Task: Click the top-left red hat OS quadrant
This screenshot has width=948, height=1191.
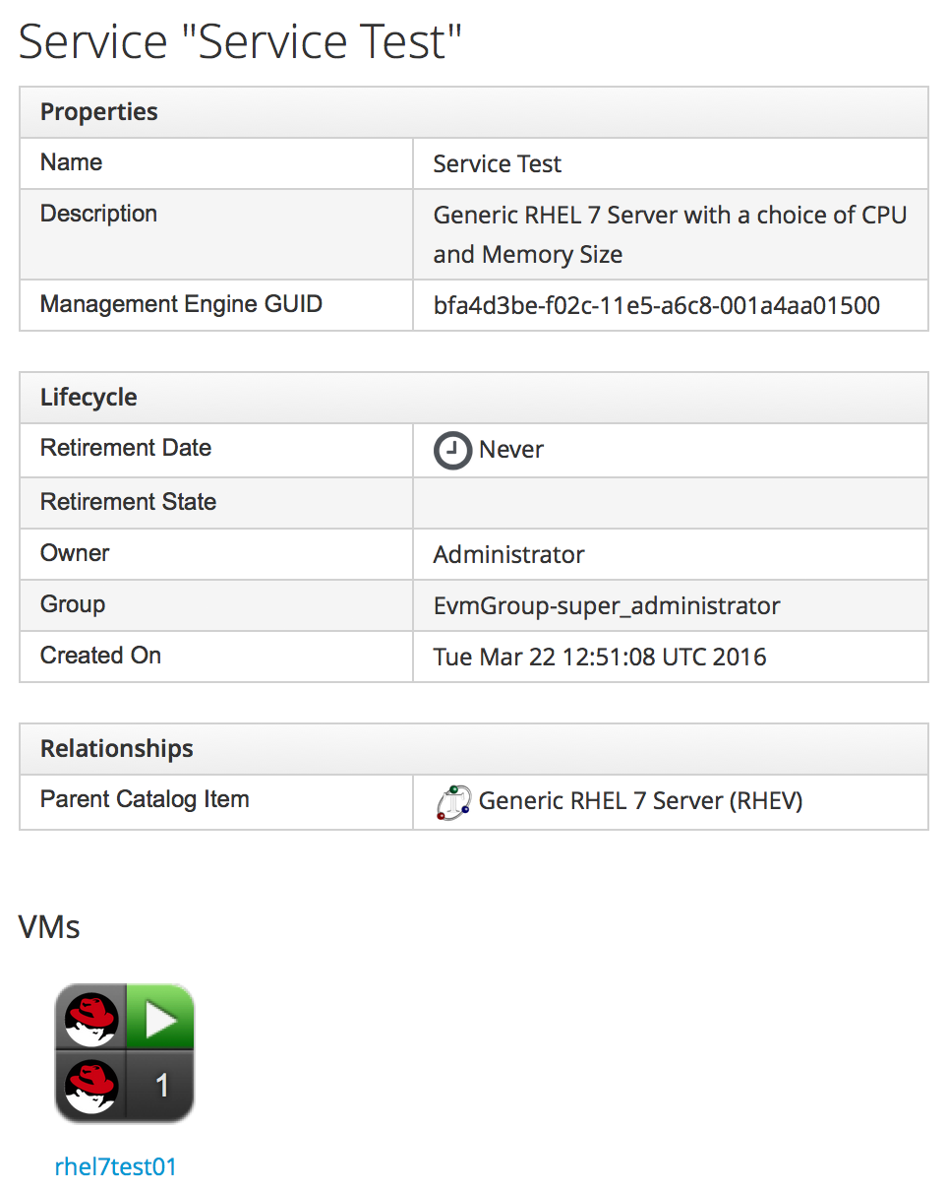Action: [x=90, y=1018]
